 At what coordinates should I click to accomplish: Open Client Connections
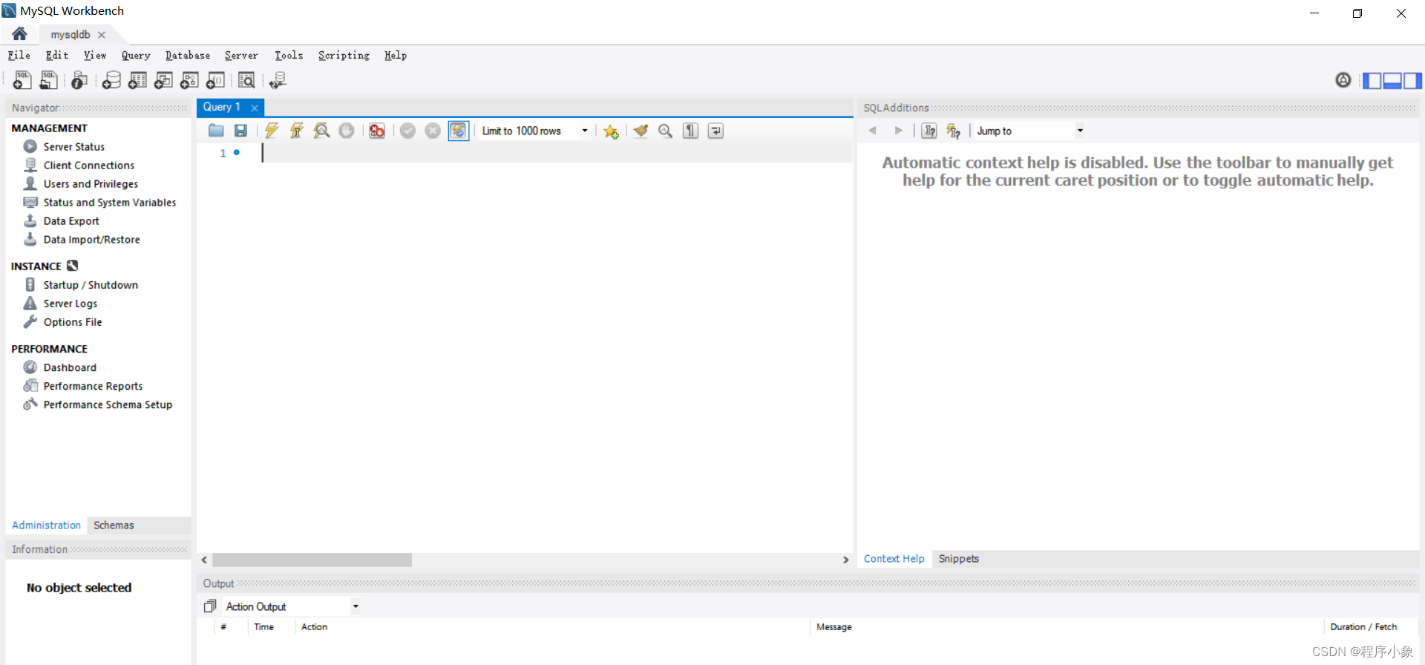(x=89, y=166)
